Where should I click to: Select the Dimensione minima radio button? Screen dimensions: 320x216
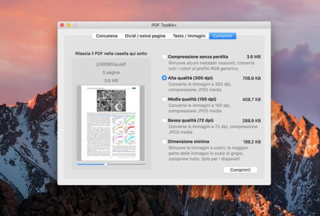pos(164,142)
